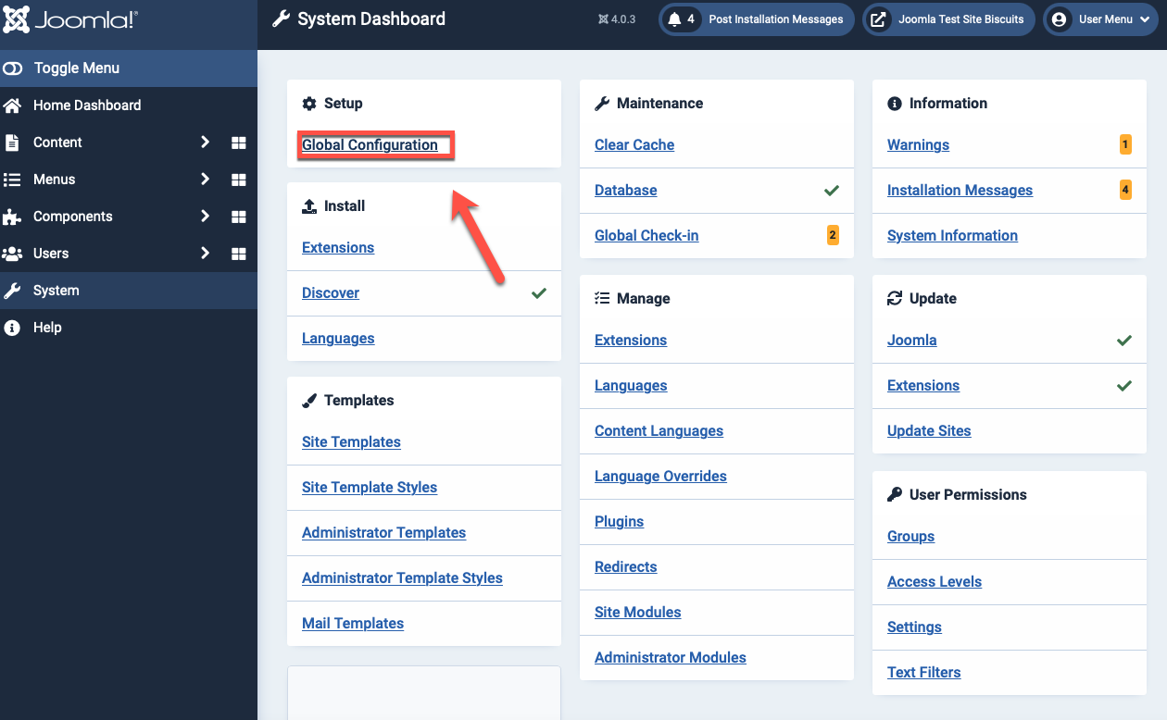1167x720 pixels.
Task: Open Components dashboard grid icon
Action: click(238, 217)
